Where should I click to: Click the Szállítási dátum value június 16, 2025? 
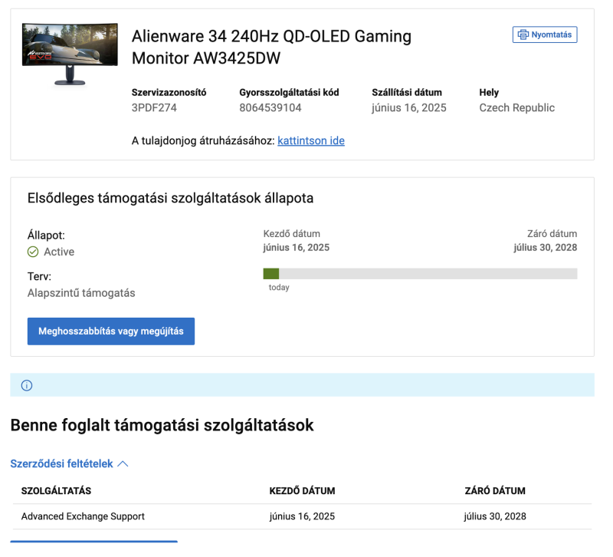[409, 107]
